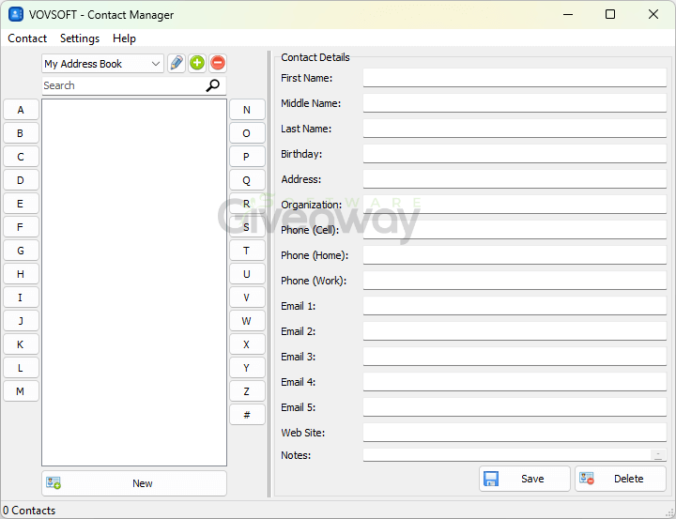Filter contacts by letter Q

click(247, 180)
